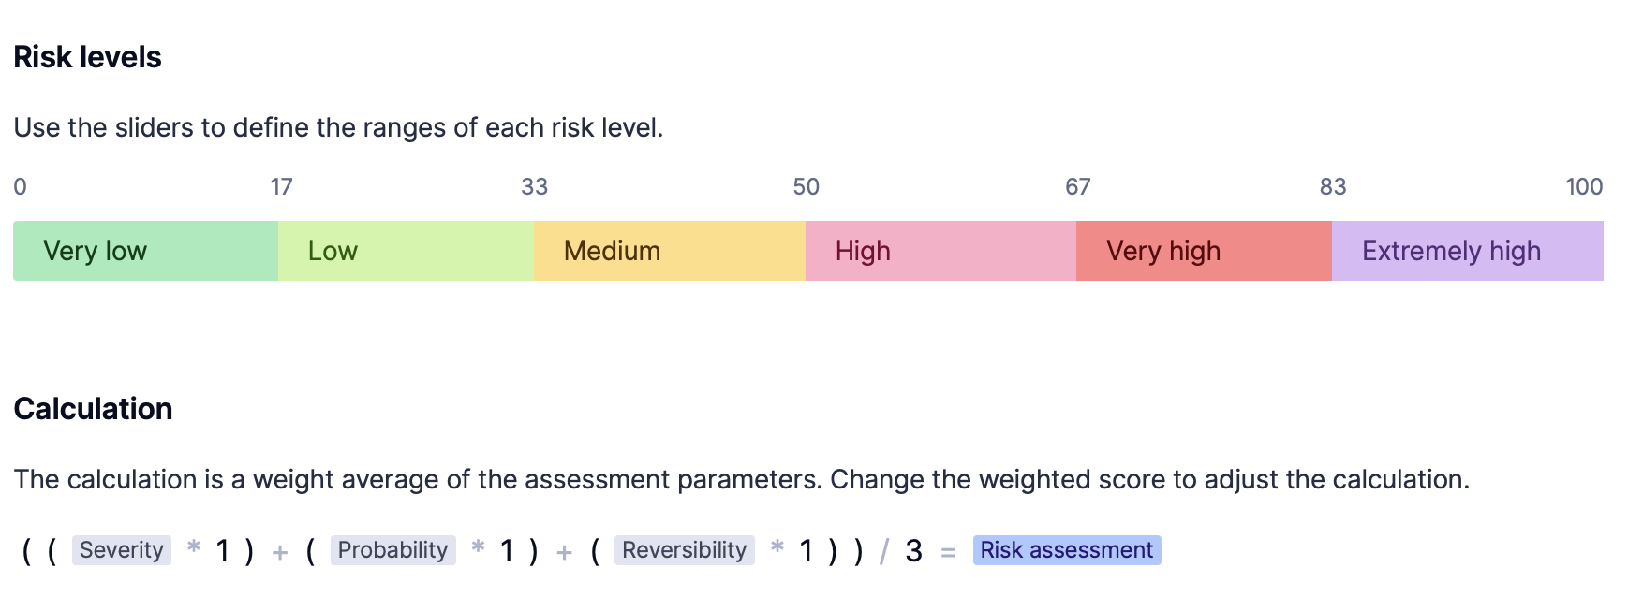Click slider boundary at value 50
The height and width of the screenshot is (612, 1628).
point(806,251)
